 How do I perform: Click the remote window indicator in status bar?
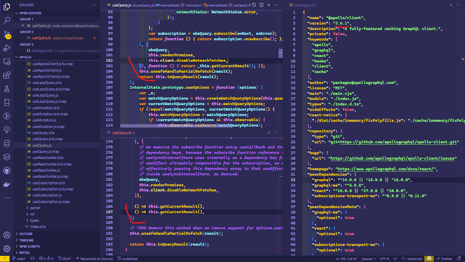pyautogui.click(x=5, y=259)
